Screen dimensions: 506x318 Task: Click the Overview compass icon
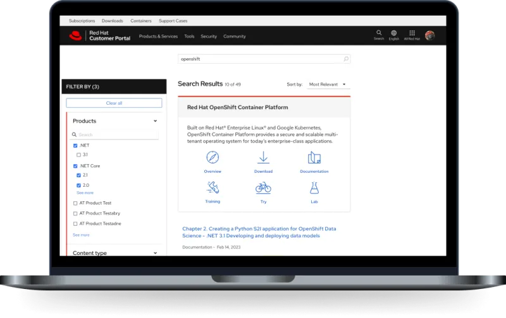(213, 157)
